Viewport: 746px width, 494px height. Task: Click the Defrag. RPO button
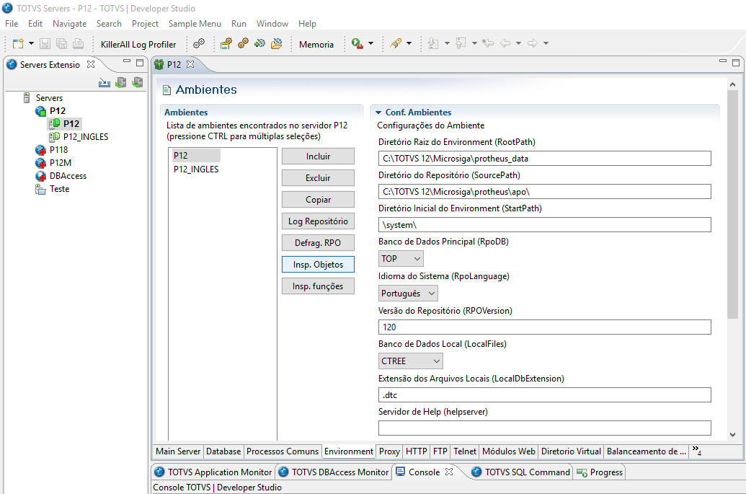(x=318, y=243)
